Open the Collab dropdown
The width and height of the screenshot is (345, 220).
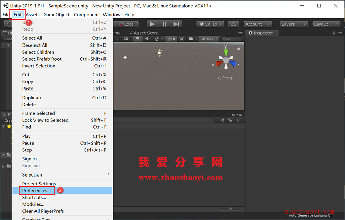[210, 24]
